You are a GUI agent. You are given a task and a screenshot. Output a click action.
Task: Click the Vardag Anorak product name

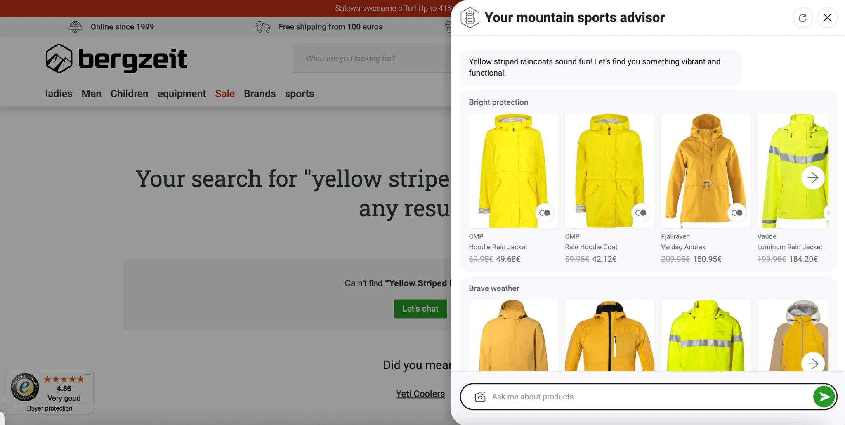coord(683,247)
